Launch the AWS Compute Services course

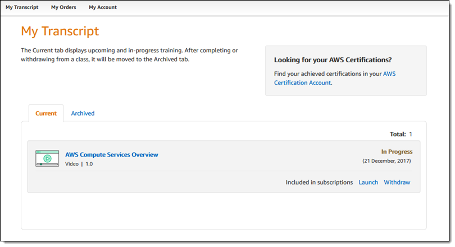(x=368, y=182)
